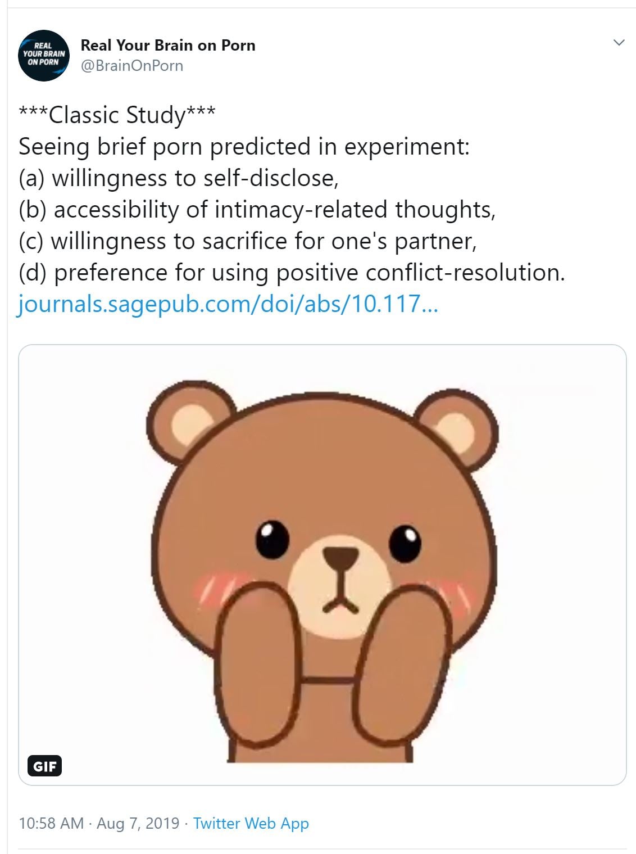Click the 'Seeing brief porn predicted' line
636x854 pixels.
pos(244,146)
